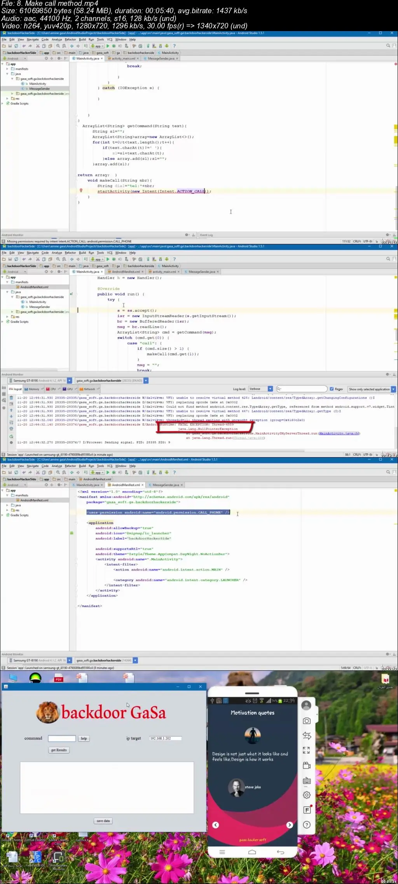Click the command input field in backdoor GaSa
Screen dimensions: 398x884
(62, 738)
